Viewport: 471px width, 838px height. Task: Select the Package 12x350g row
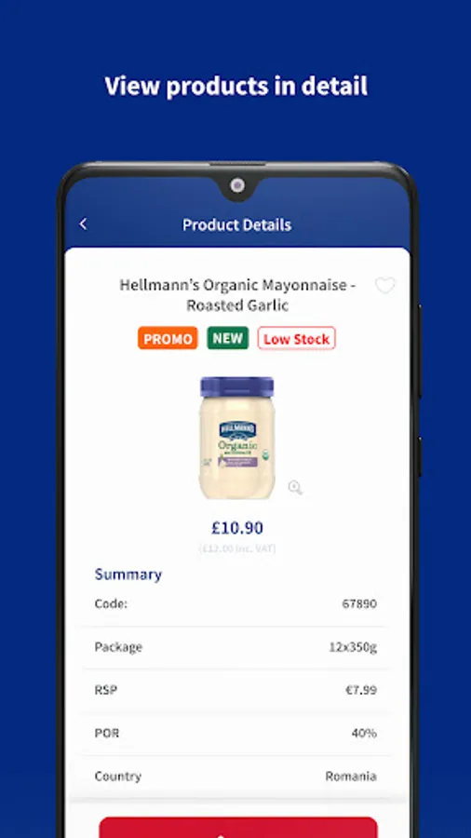point(235,647)
